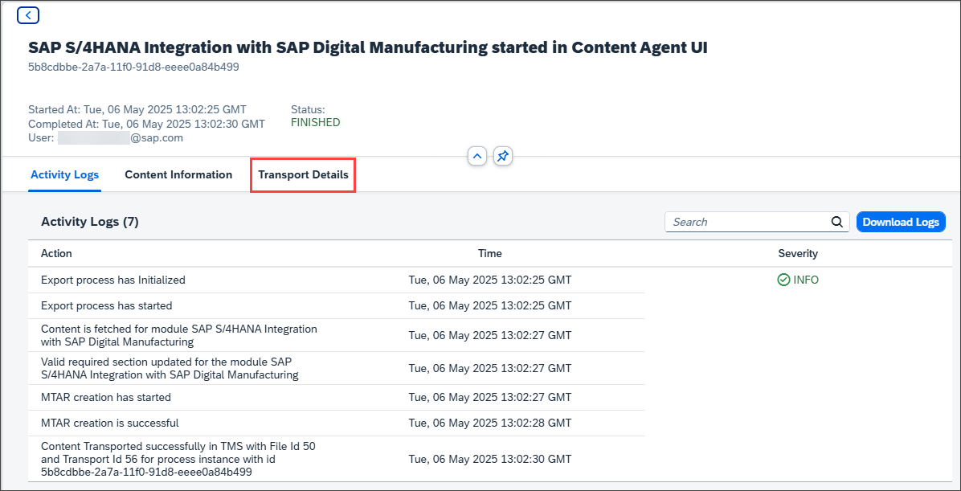Click the 'Completed At' timestamp line

(x=146, y=124)
